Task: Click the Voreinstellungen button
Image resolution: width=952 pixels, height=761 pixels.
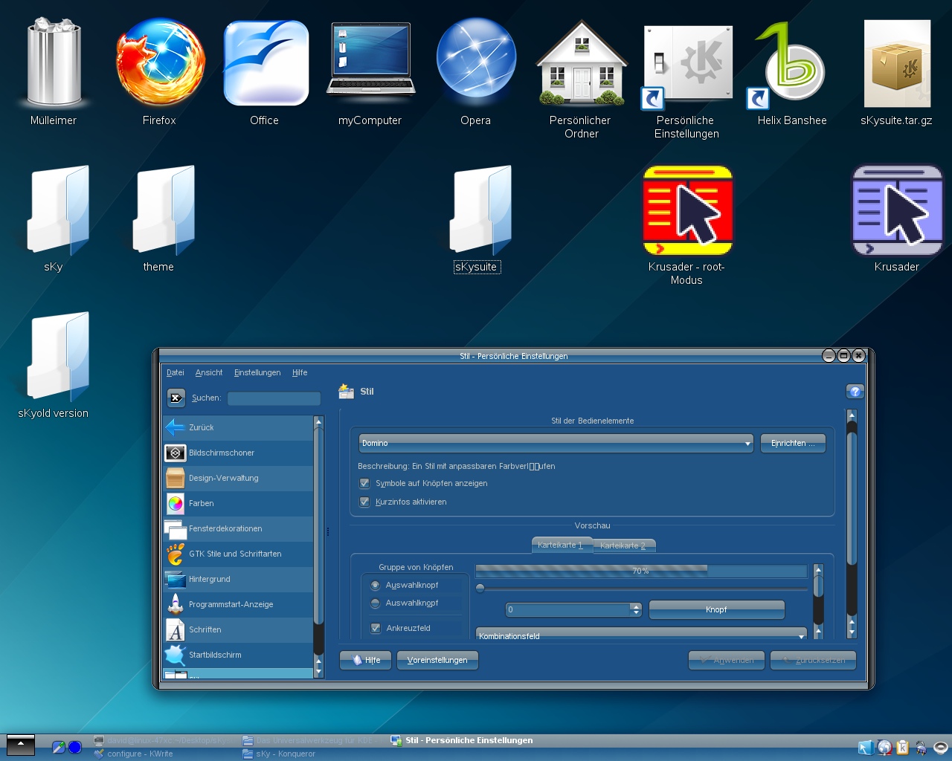Action: pyautogui.click(x=437, y=660)
